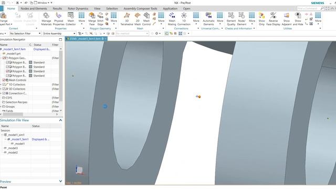Screen dimensions: 336x189
Task: Toggle 3D Collectors checkbox
Action: [4, 89]
